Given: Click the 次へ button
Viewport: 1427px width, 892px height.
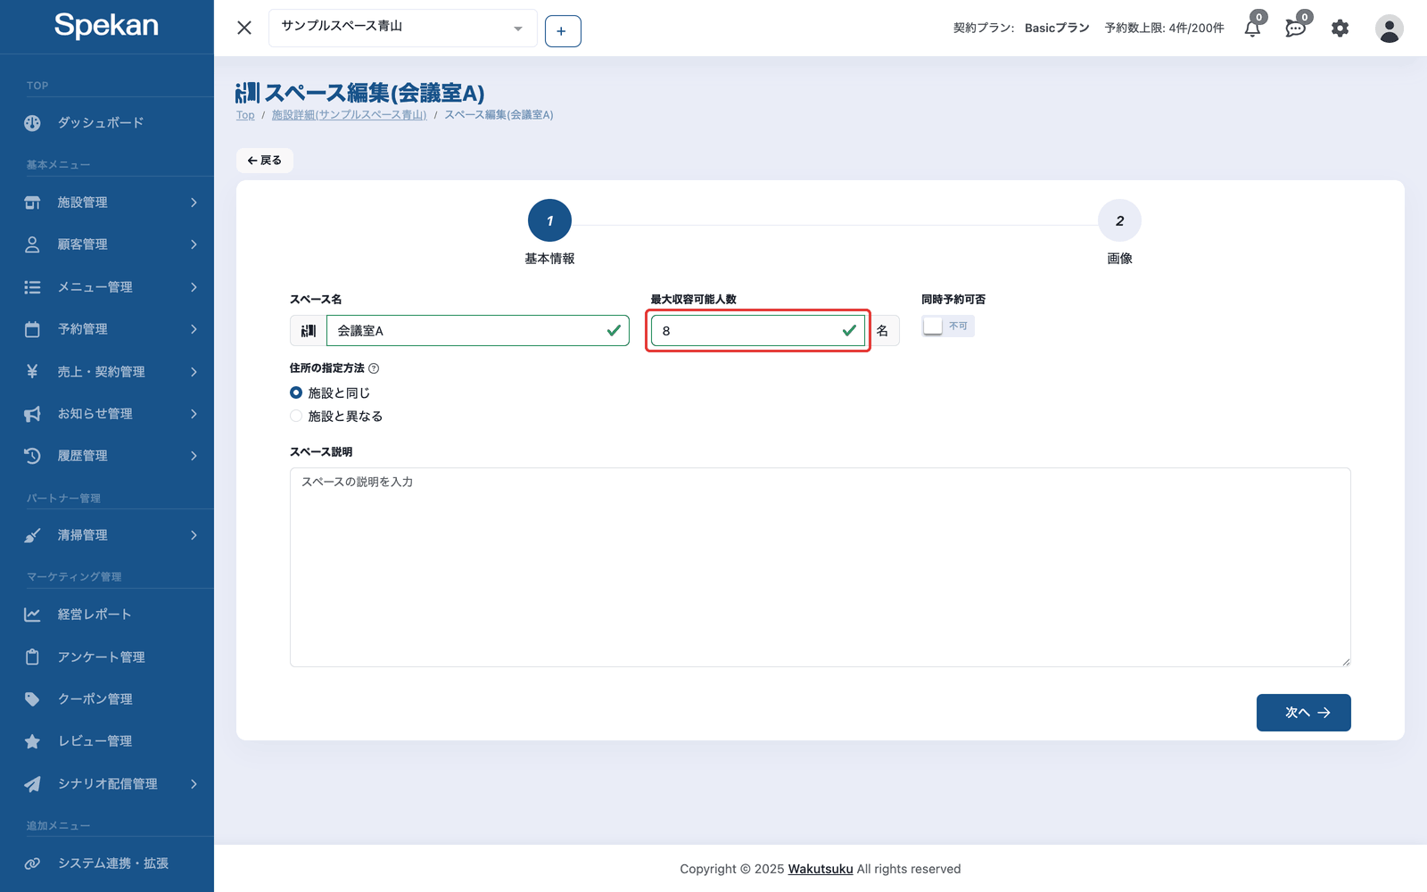Looking at the screenshot, I should tap(1303, 713).
